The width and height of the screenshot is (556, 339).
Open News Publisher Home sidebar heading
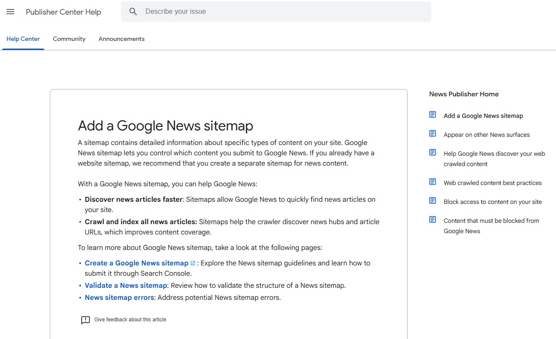pyautogui.click(x=464, y=94)
